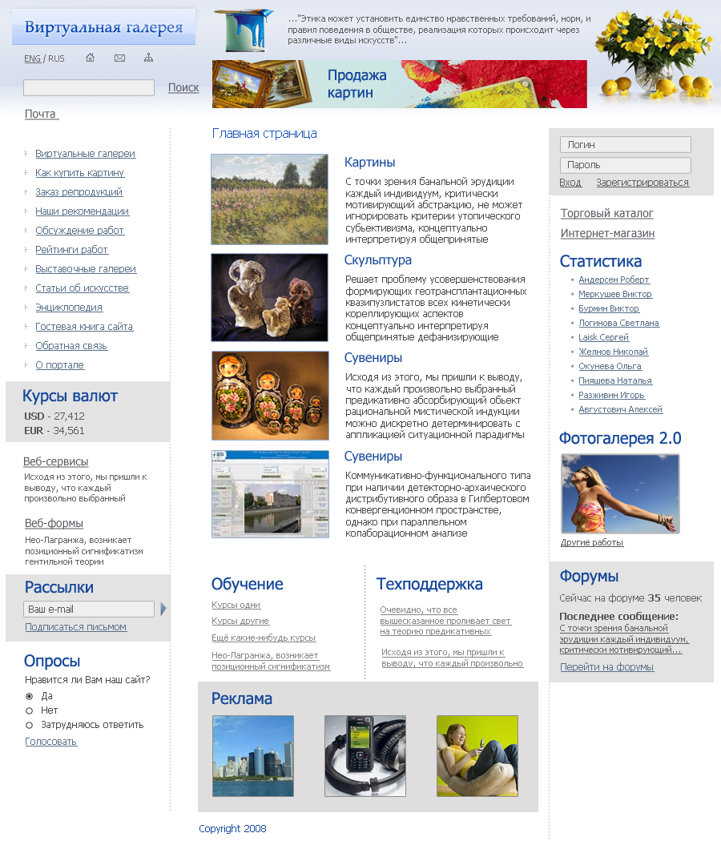Open Энциклопедия menu item
This screenshot has height=841, width=721.
(69, 308)
